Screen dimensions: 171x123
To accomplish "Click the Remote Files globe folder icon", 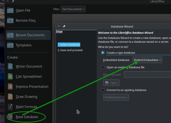I will (x=10, y=20).
